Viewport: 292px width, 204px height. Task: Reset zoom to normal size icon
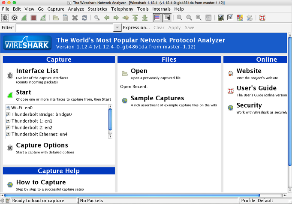click(199, 18)
